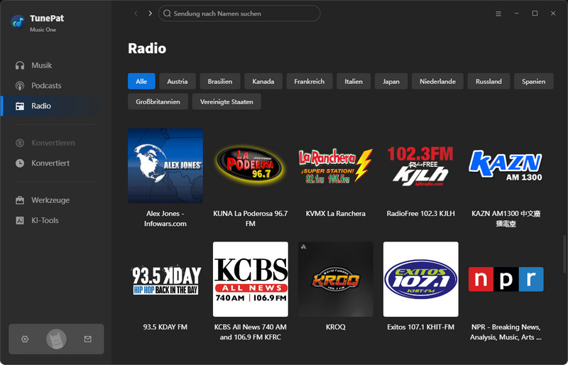
Task: Minimize the TunePat window
Action: coord(517,13)
